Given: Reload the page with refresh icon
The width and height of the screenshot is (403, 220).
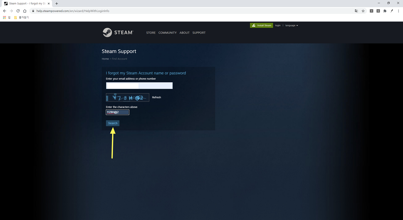Looking at the screenshot, I should coord(18,11).
